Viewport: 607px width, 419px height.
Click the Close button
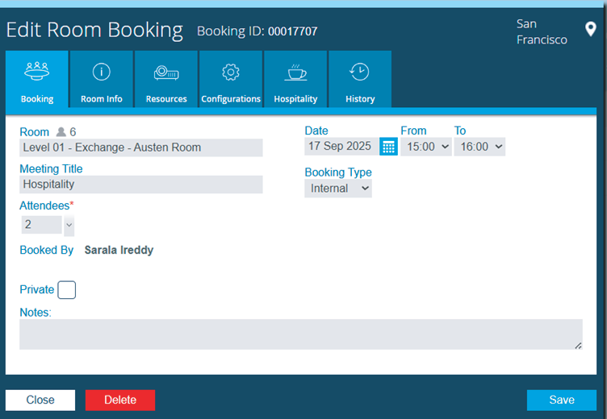point(40,400)
